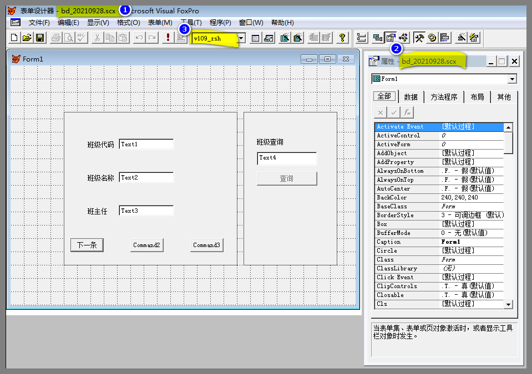532x374 pixels.
Task: Select the 班级查询 label on Form1
Action: [270, 142]
